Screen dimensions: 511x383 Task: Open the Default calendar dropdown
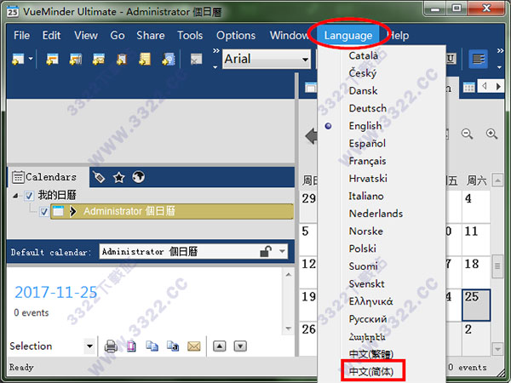(282, 251)
